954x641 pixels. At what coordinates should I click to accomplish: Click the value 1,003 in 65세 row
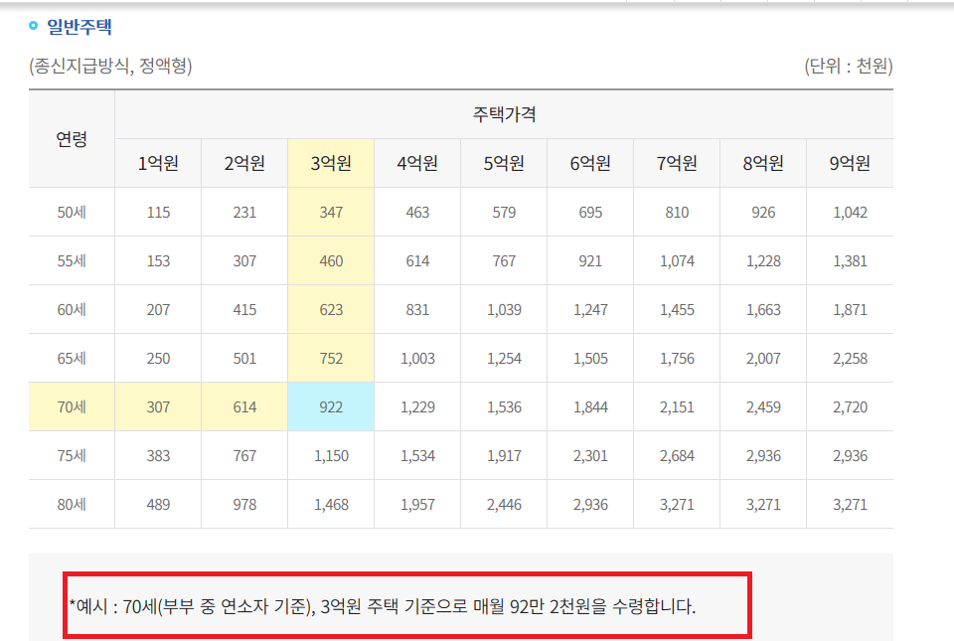[x=417, y=358]
